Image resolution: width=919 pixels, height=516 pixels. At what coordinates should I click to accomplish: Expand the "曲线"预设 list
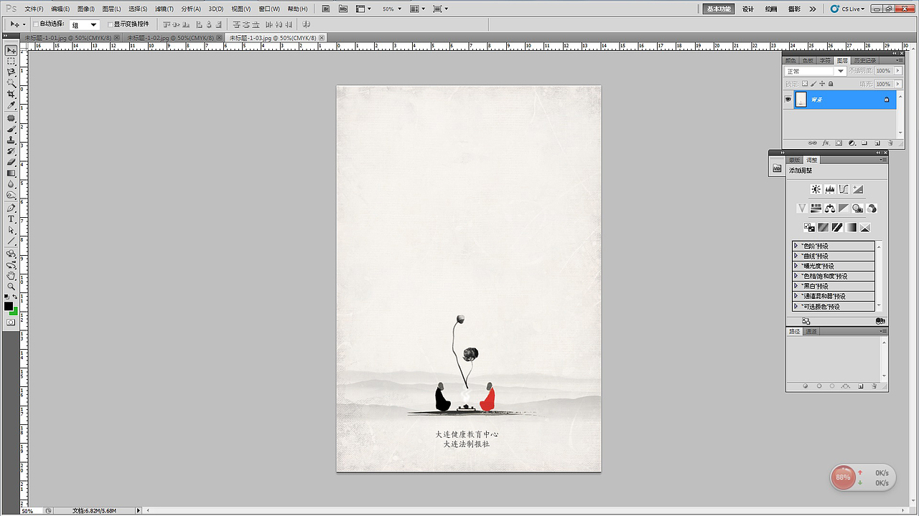tap(796, 256)
